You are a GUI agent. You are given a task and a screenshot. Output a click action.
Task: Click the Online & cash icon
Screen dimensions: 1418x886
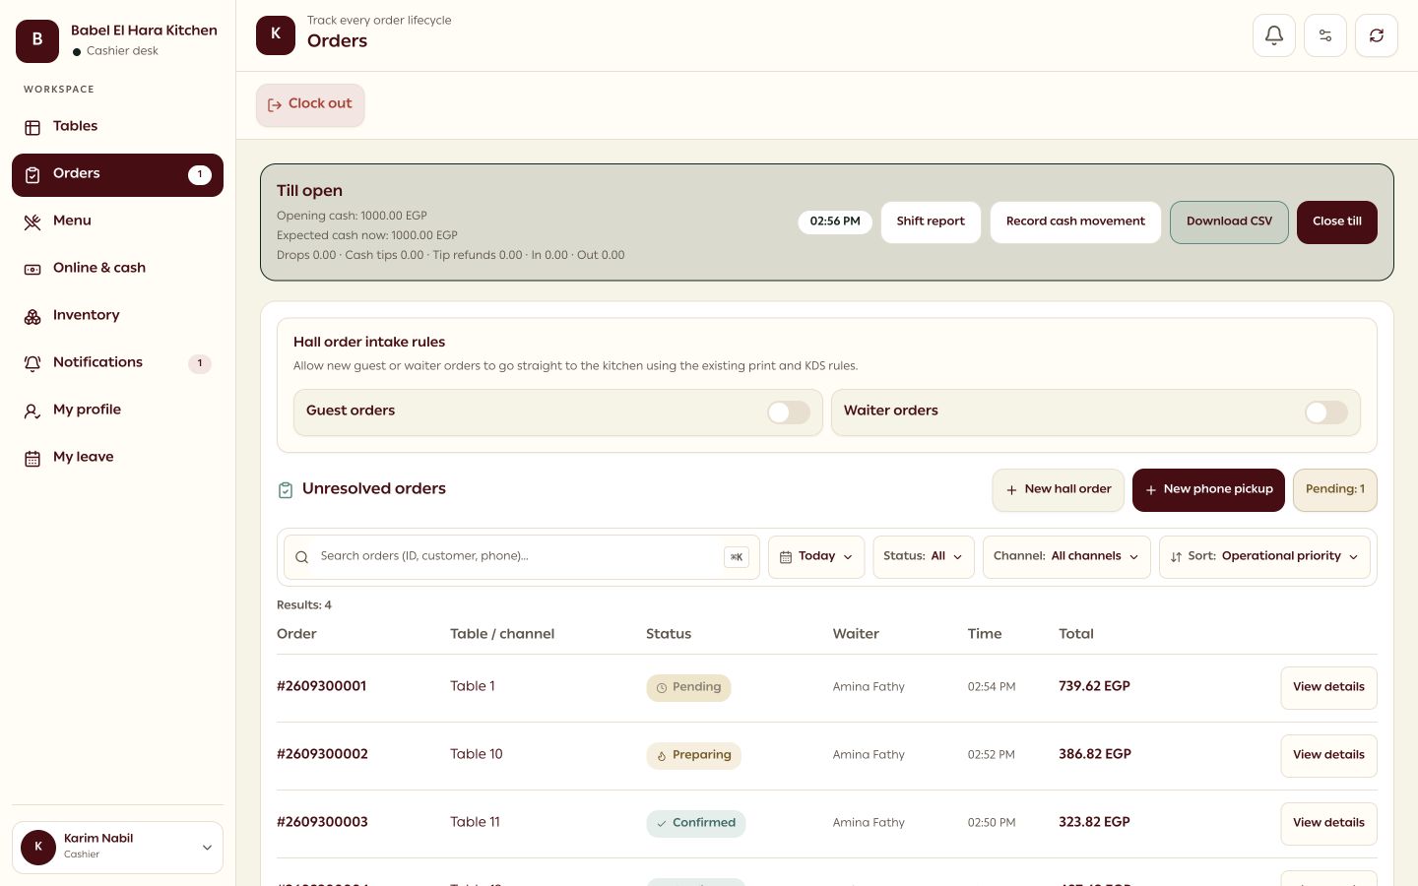pyautogui.click(x=32, y=269)
